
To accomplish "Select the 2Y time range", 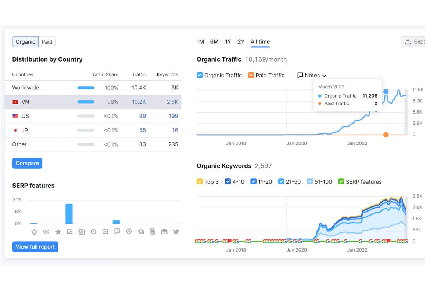I will [241, 41].
